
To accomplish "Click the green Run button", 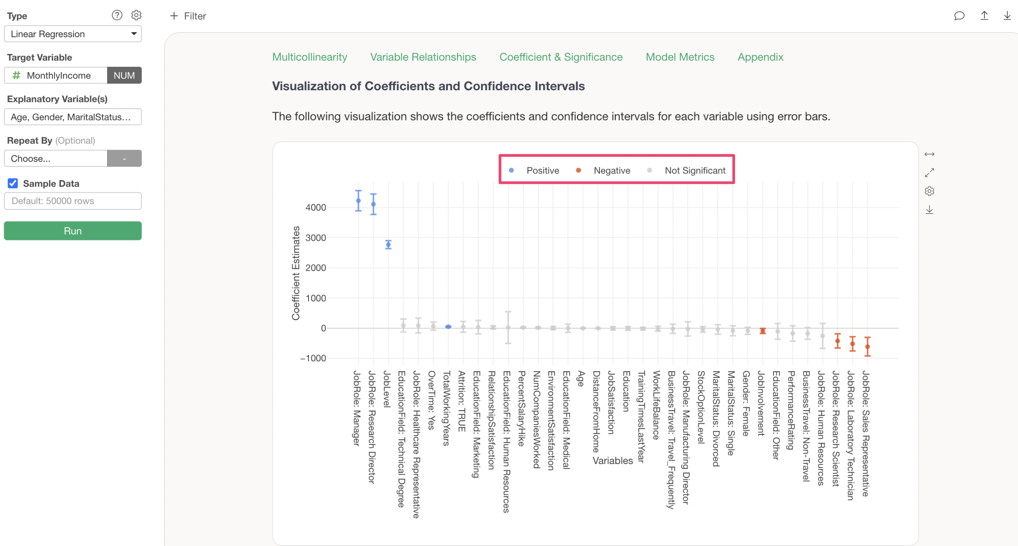I will pyautogui.click(x=73, y=231).
